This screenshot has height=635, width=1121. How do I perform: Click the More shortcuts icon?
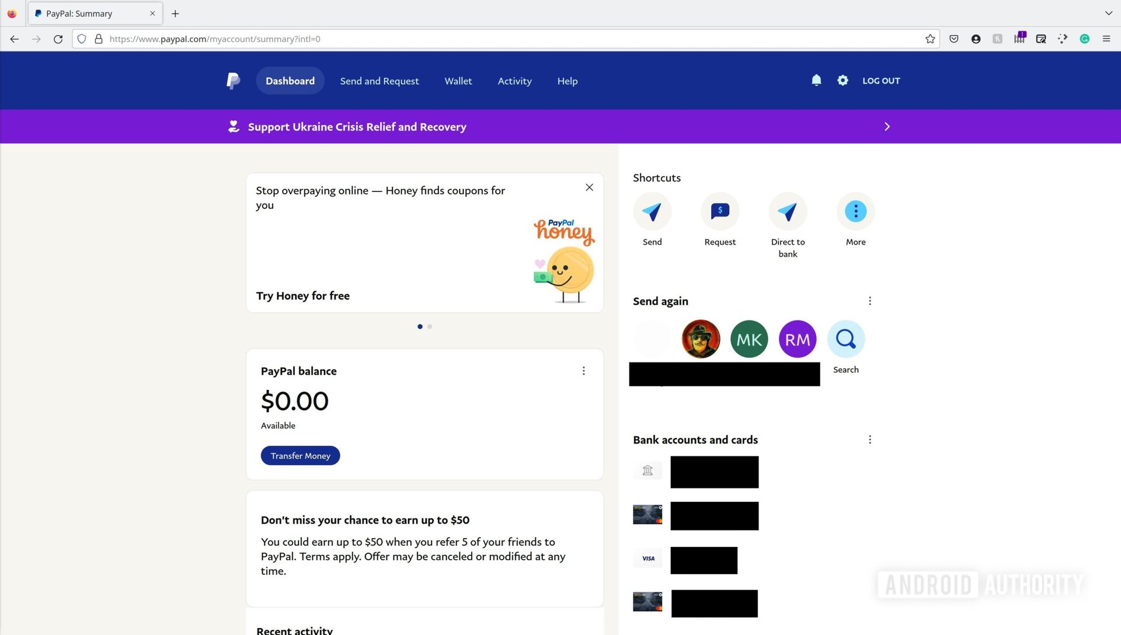[x=855, y=211]
